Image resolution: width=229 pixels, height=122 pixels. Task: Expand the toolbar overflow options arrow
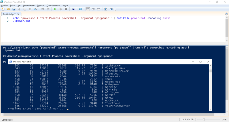pos(115,10)
